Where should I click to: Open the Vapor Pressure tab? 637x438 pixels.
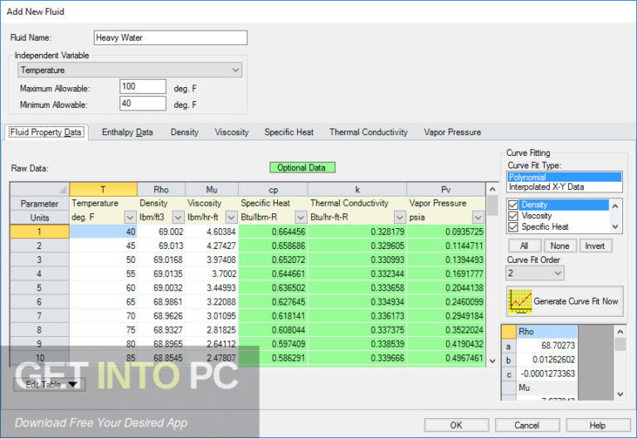click(x=452, y=132)
